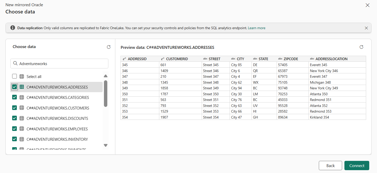Viewport: 377px width, 173px height.
Task: Click the scrollbar down arrow in the table list
Action: (x=105, y=145)
